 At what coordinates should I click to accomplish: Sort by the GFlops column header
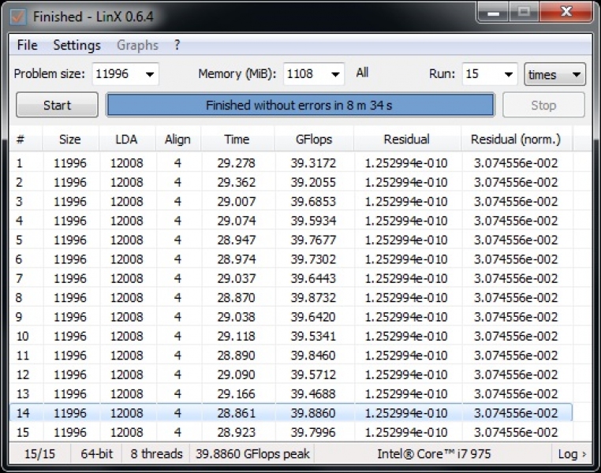pos(313,140)
